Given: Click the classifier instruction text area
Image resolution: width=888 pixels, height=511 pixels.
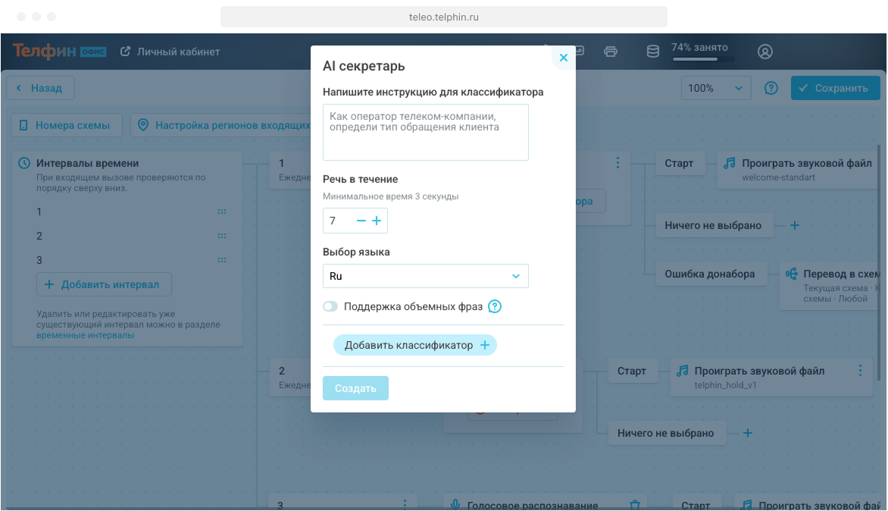Looking at the screenshot, I should [425, 133].
